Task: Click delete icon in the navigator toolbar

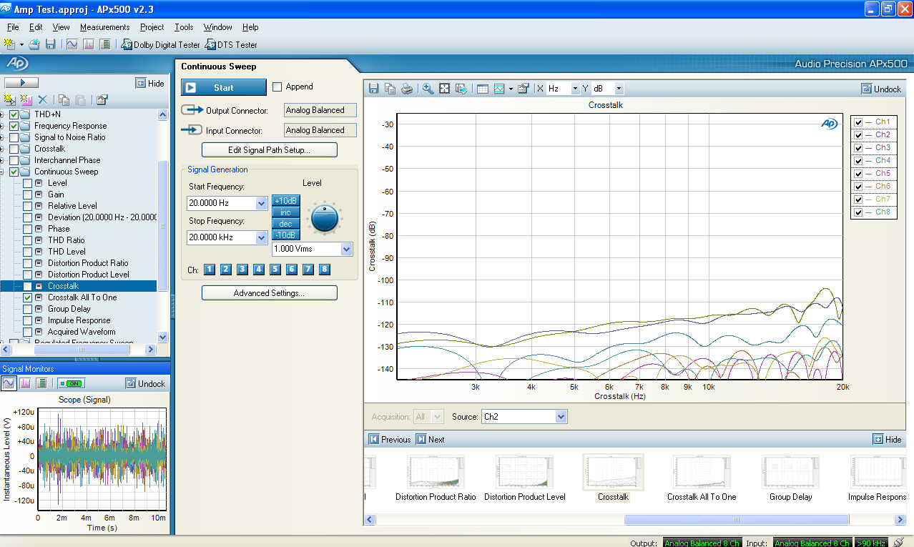Action: (42, 100)
